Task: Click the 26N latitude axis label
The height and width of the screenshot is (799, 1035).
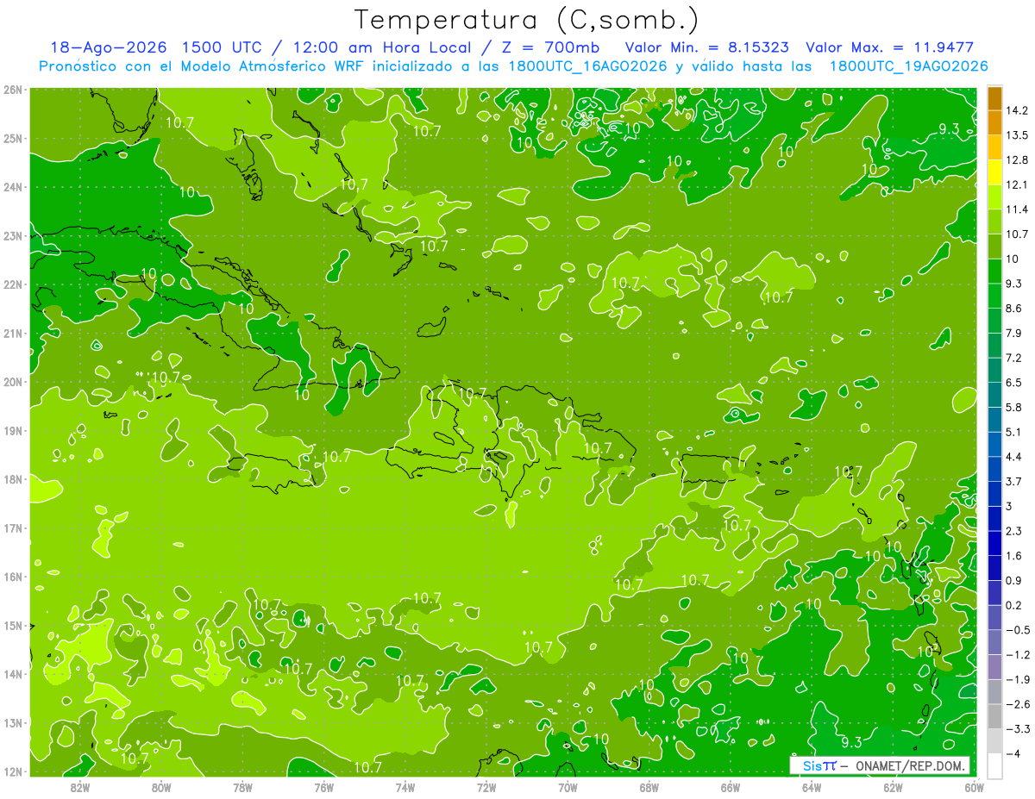Action: click(13, 90)
